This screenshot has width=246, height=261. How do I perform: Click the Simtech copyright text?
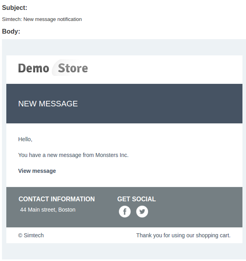(31, 235)
